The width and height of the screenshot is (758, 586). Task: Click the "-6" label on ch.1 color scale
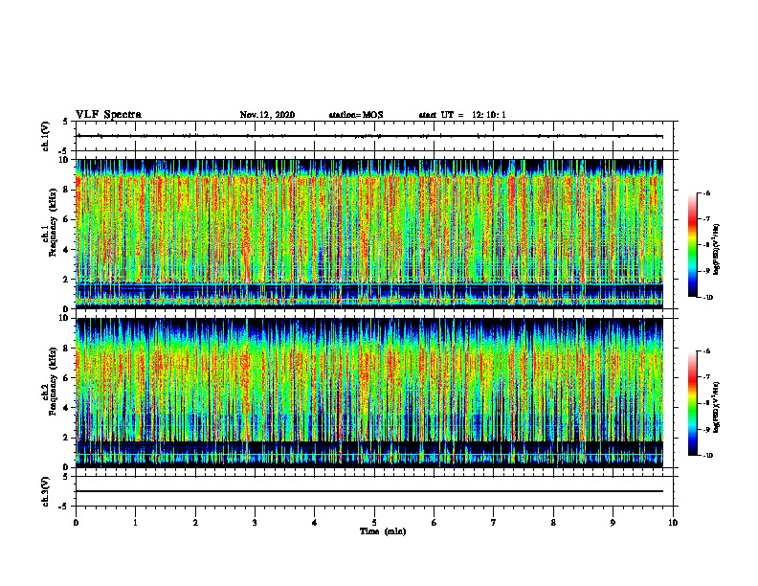[706, 193]
